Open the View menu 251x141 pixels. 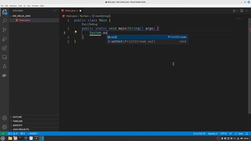tap(20, 6)
